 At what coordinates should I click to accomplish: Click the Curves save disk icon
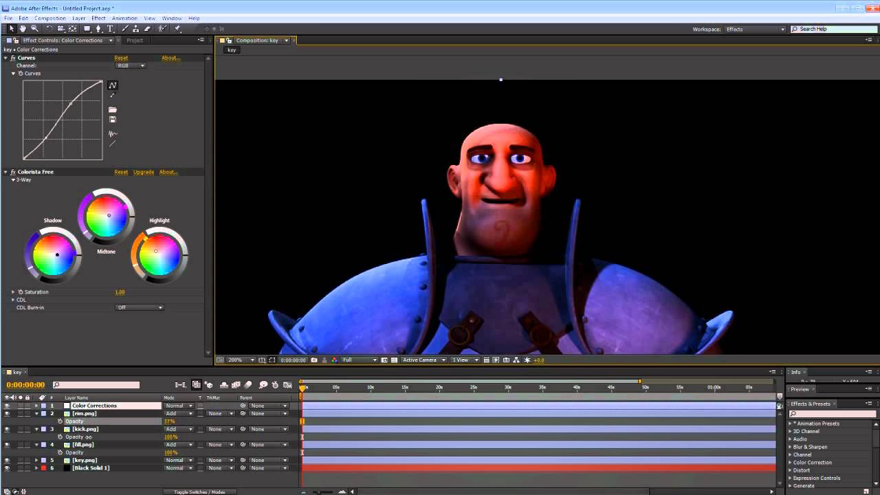pos(113,120)
